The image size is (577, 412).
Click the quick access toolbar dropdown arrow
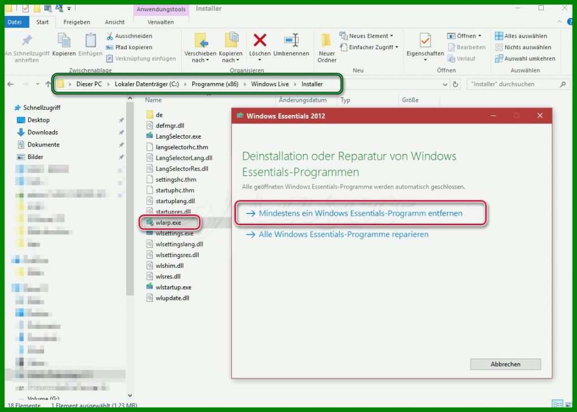(69, 8)
